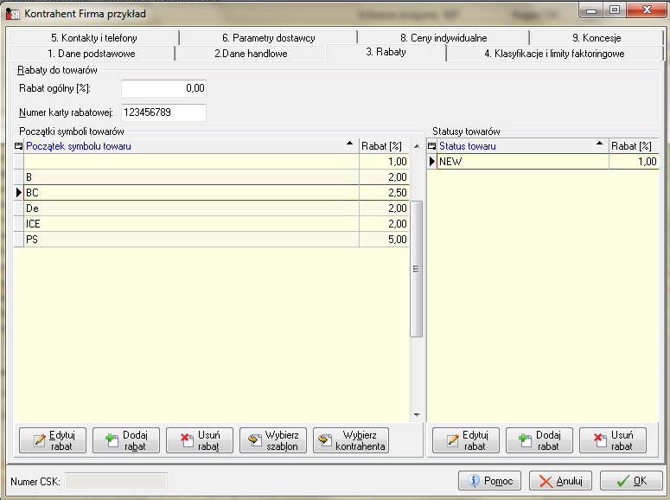Click Wybierz kontrahenta button
Viewport: 670px width, 500px height.
coord(351,440)
